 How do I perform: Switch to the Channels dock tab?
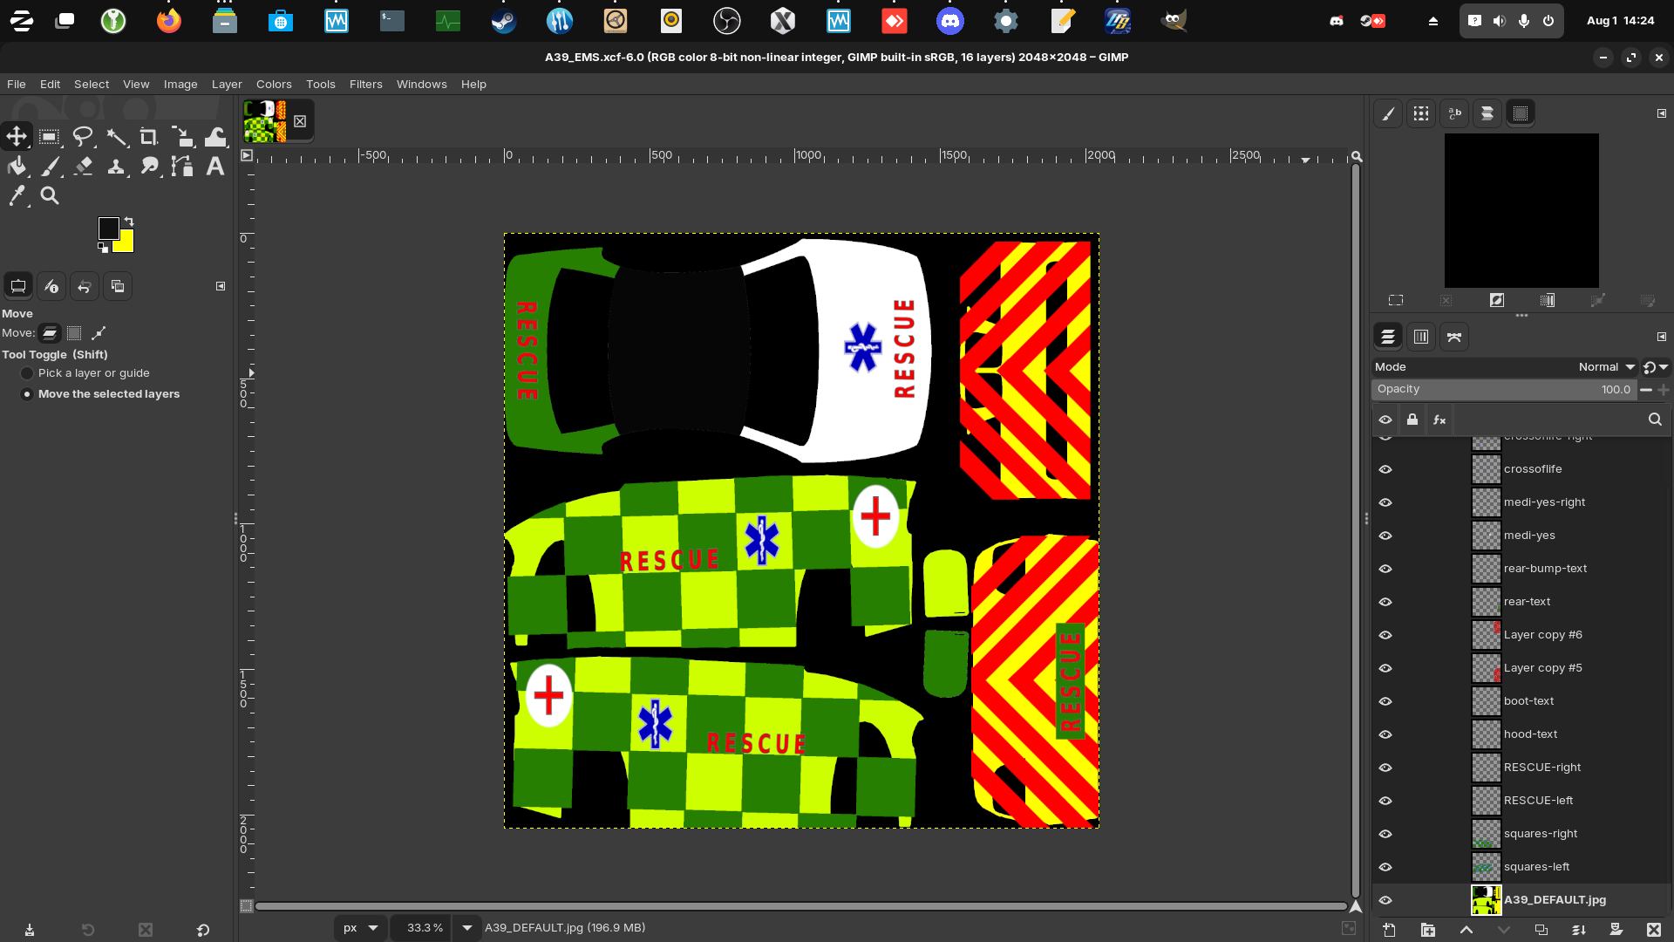coord(1420,337)
